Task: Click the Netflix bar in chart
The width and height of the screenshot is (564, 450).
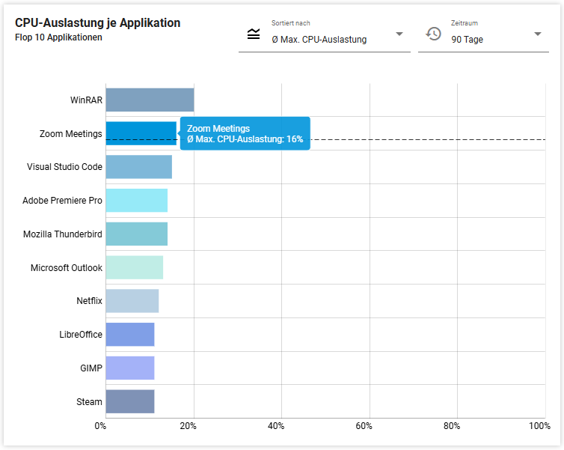Action: click(132, 301)
